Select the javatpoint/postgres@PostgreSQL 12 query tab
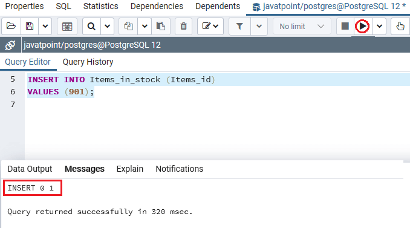The image size is (410, 228). tap(329, 7)
